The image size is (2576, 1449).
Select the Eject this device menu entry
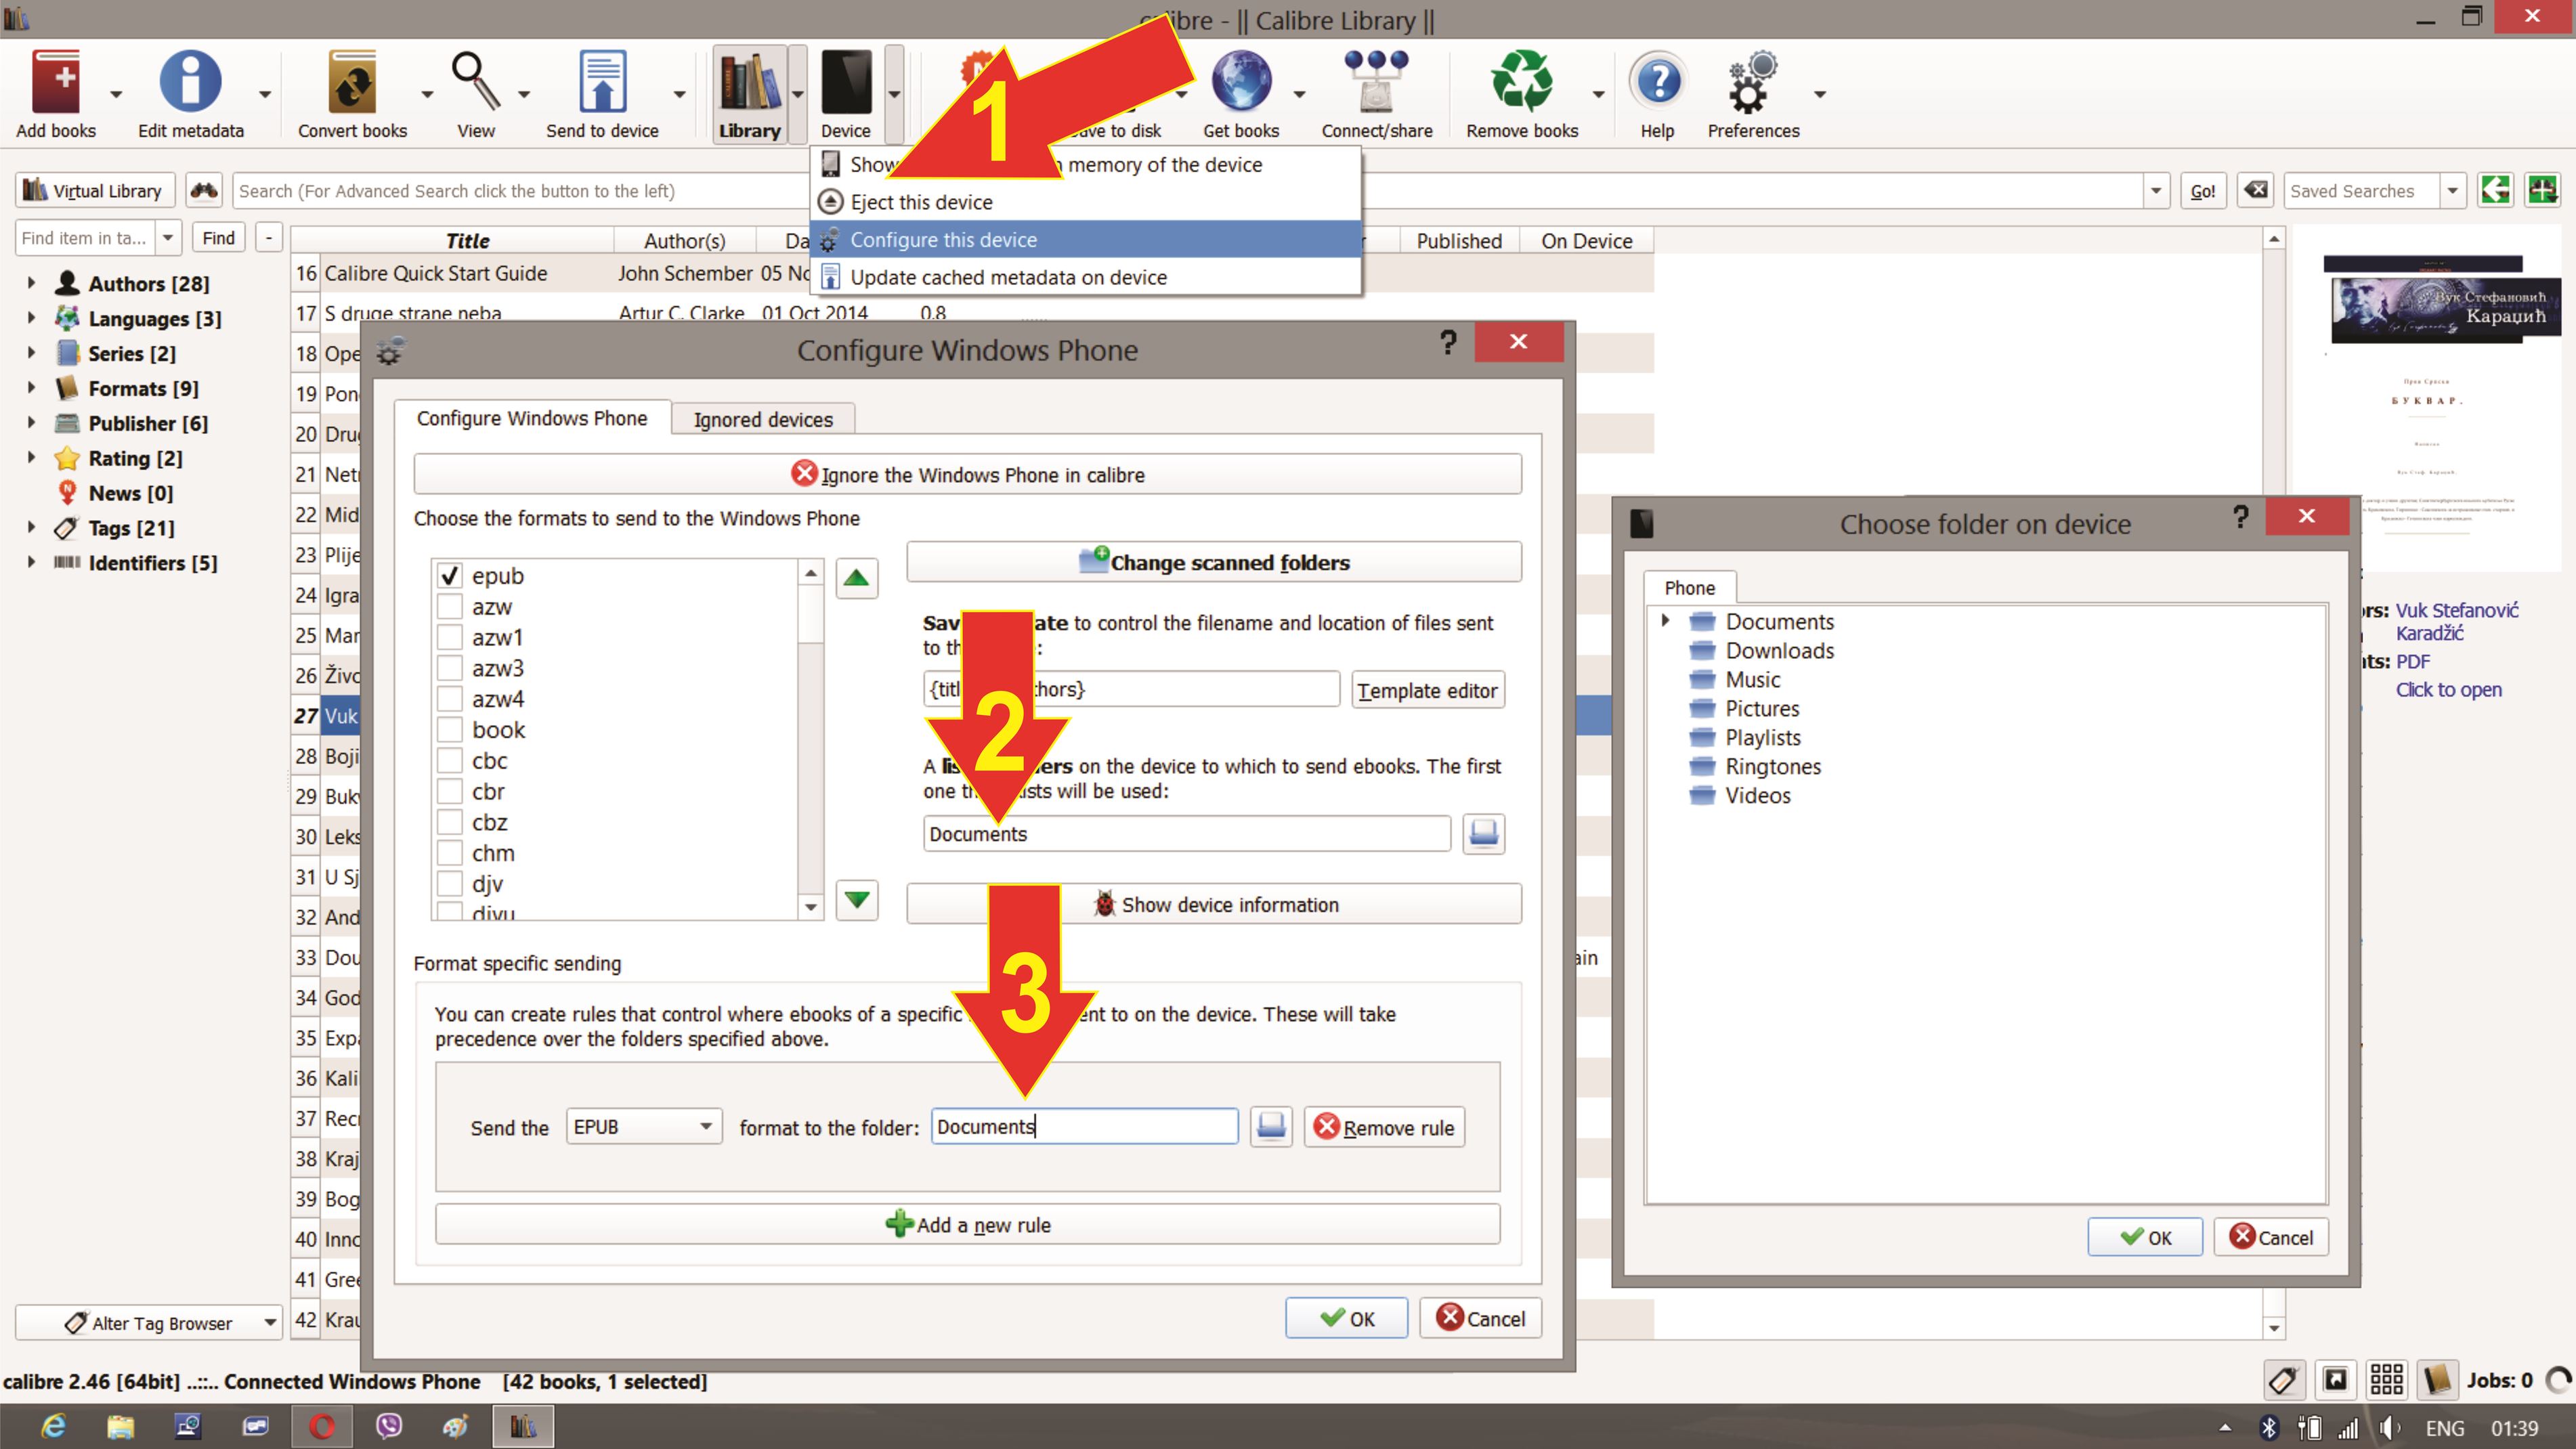pos(921,202)
